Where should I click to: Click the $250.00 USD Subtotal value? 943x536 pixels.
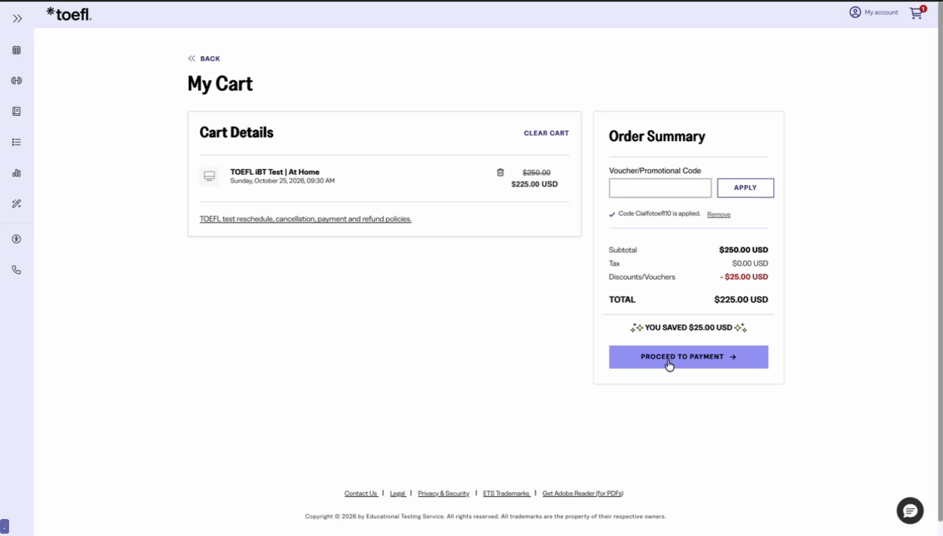click(743, 250)
